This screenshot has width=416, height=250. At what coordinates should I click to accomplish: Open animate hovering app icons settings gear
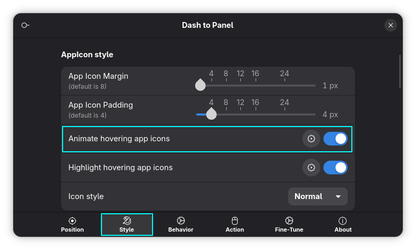click(x=311, y=139)
